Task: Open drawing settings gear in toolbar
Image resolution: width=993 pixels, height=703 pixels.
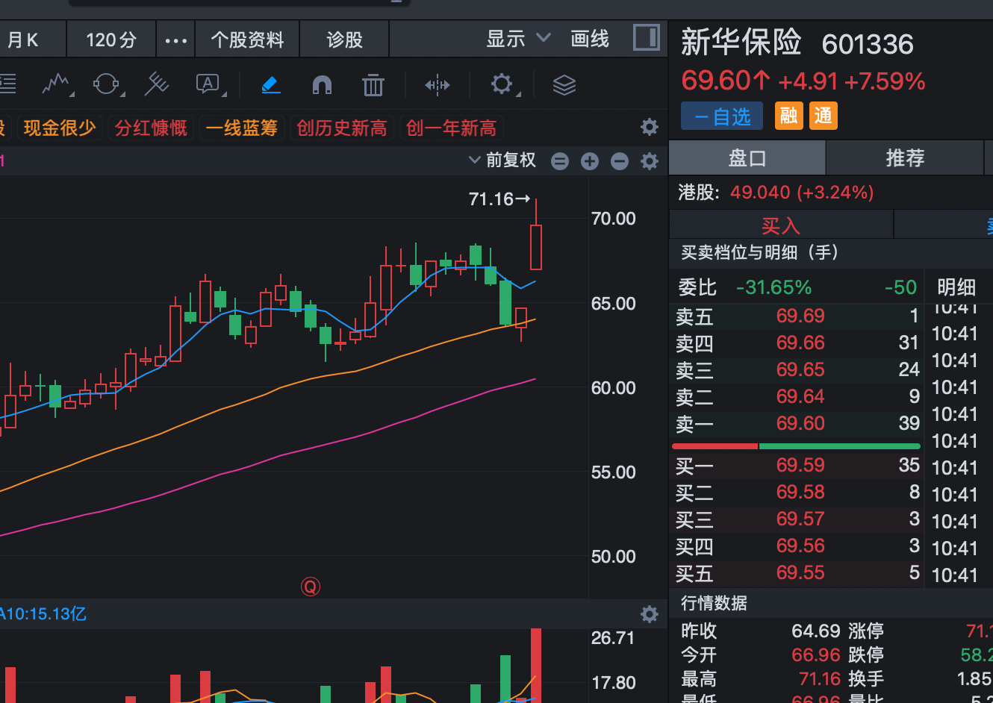Action: [x=502, y=84]
